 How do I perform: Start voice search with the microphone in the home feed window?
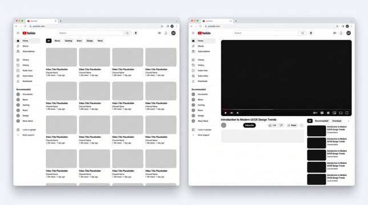coord(136,33)
